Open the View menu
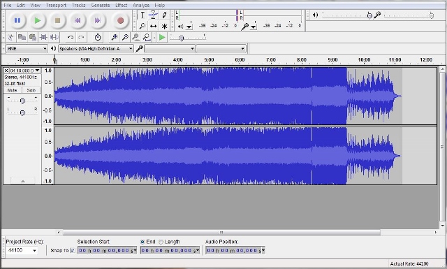 35,5
